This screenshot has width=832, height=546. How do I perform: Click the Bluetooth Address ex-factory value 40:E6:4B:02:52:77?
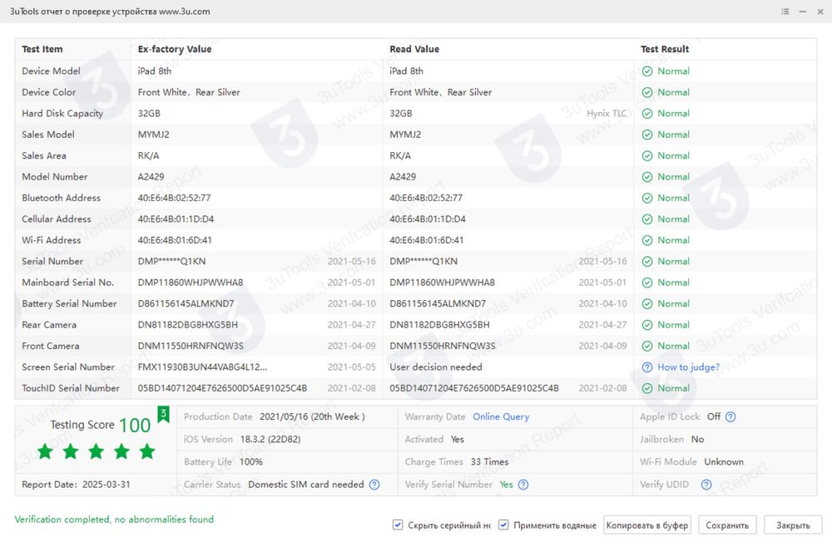(174, 198)
